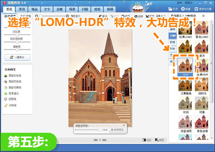
Task: Click the 新建 plus icon
Action: pyautogui.click(x=183, y=9)
